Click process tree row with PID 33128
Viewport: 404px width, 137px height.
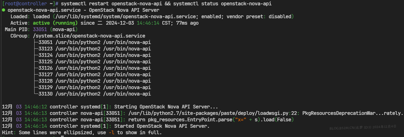coord(92,81)
